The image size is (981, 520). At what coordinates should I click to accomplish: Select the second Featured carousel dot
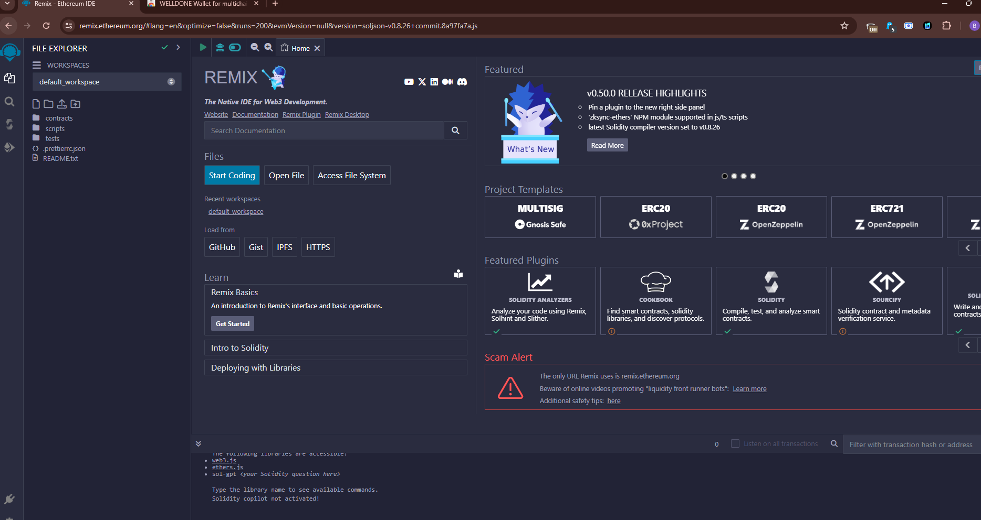coord(734,176)
